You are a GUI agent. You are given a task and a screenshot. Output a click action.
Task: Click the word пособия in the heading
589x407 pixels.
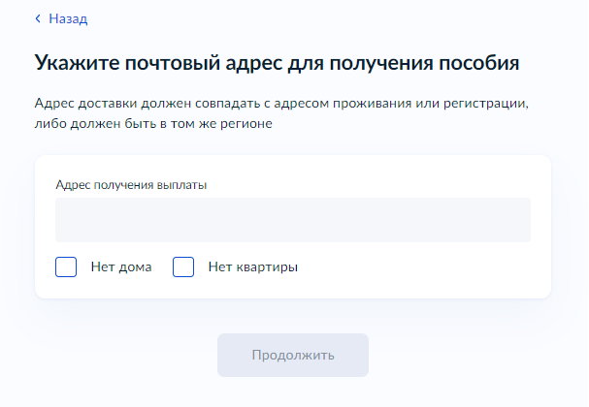479,63
